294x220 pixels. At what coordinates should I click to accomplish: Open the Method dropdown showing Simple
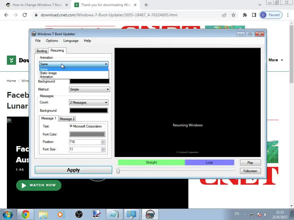(x=90, y=89)
